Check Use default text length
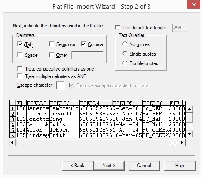 [x=117, y=27]
